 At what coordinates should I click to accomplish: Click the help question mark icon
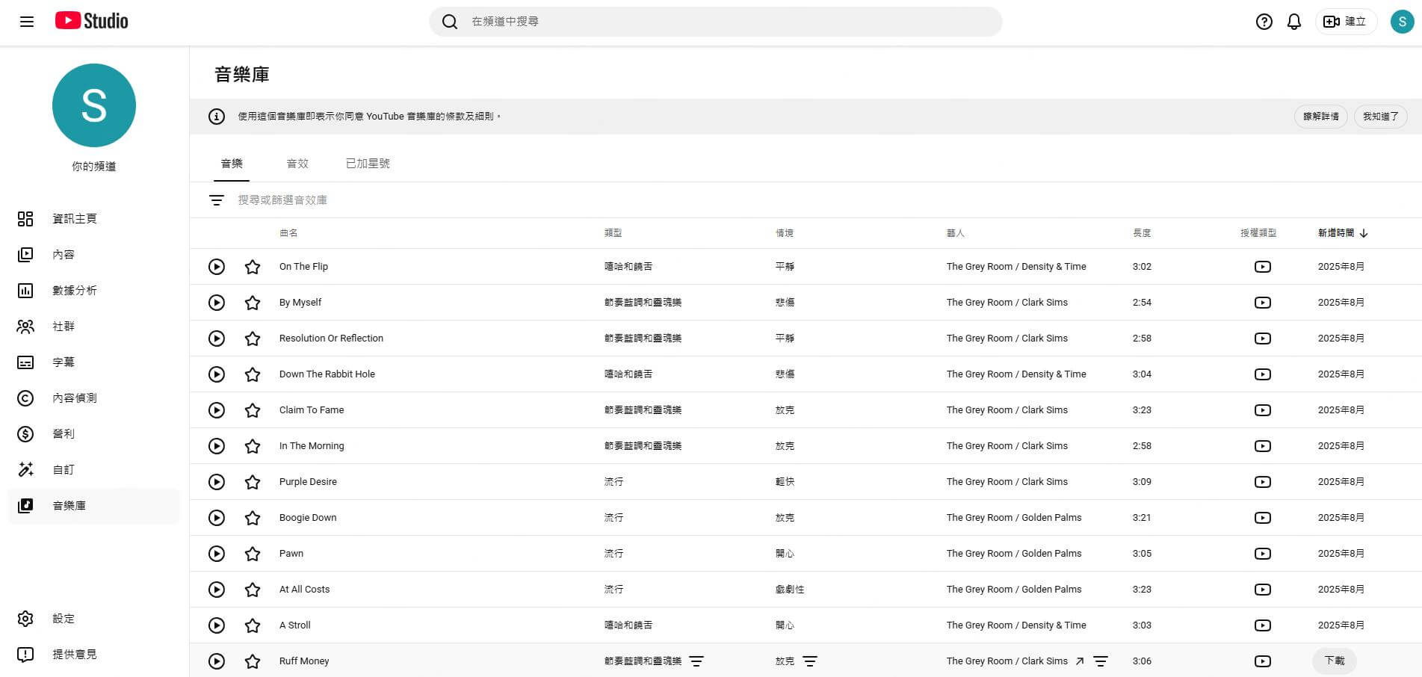click(1264, 22)
